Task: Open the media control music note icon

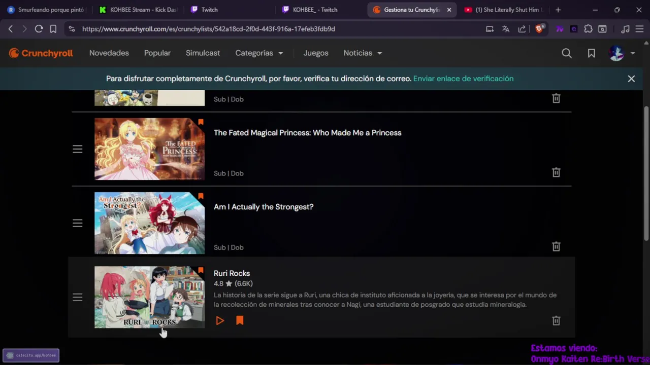Action: pyautogui.click(x=626, y=29)
